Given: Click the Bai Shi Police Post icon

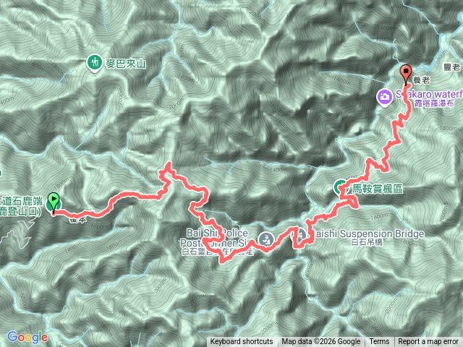Looking at the screenshot, I should pyautogui.click(x=266, y=239).
